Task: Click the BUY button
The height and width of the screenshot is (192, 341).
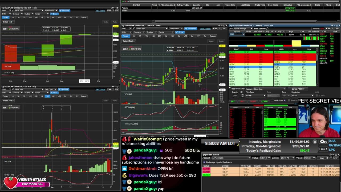Action: 233,101
